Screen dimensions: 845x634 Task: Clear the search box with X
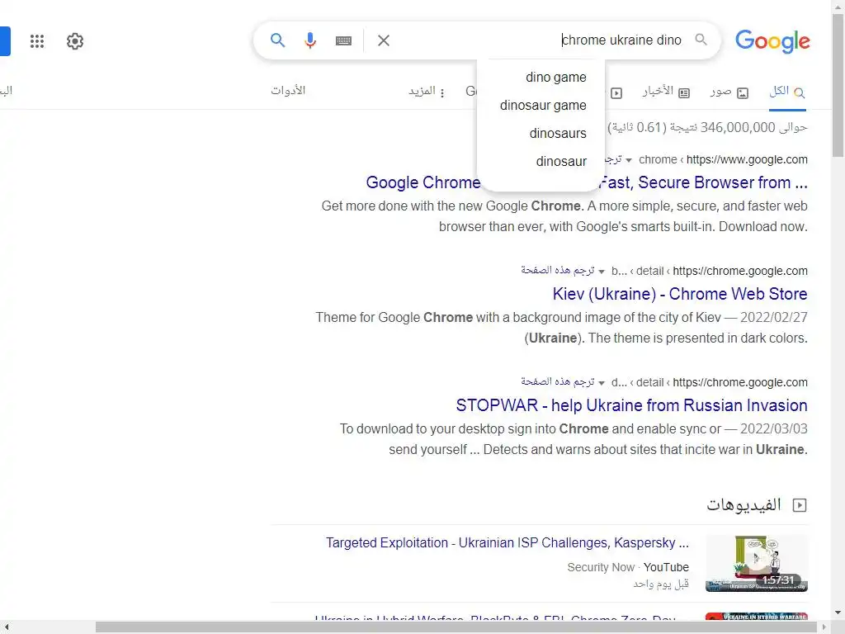pos(384,40)
